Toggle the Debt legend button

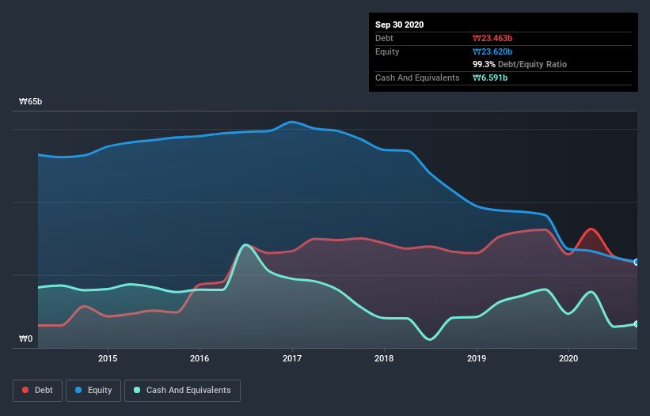(x=38, y=391)
